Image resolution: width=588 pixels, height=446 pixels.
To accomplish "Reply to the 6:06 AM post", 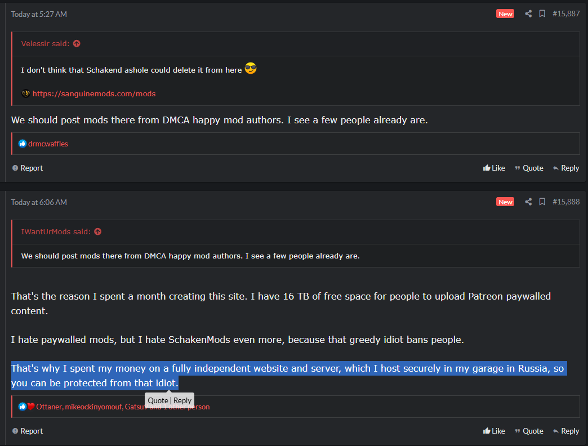I will coord(565,431).
